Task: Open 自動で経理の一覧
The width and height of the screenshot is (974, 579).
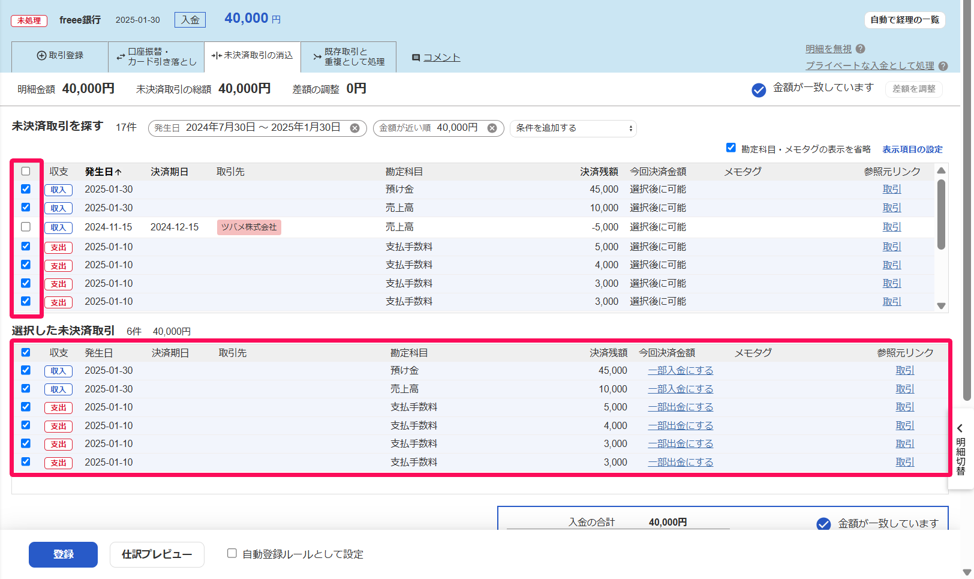Action: pos(905,20)
